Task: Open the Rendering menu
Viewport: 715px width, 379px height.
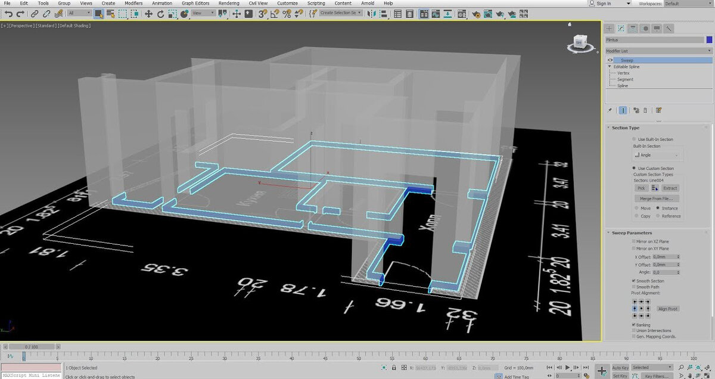Action: pyautogui.click(x=229, y=3)
